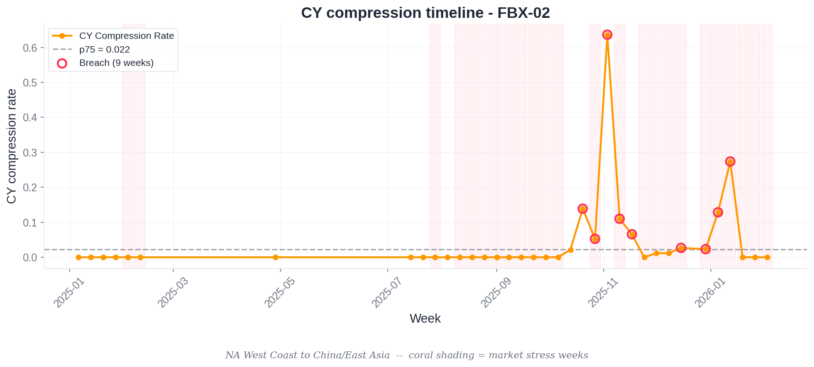Click the 'CY compression rate' y-axis title
The image size is (814, 367).
[x=11, y=146]
